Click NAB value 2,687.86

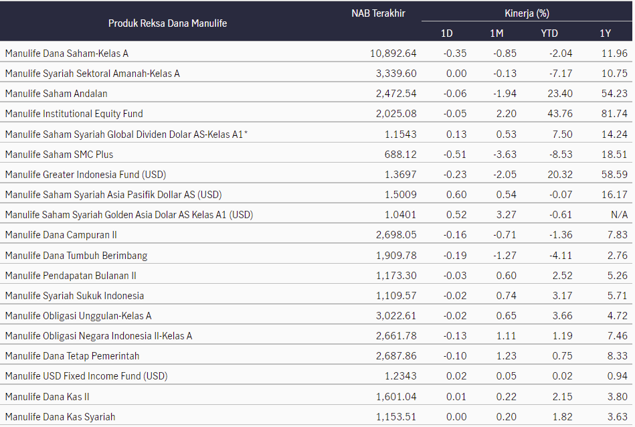click(396, 356)
